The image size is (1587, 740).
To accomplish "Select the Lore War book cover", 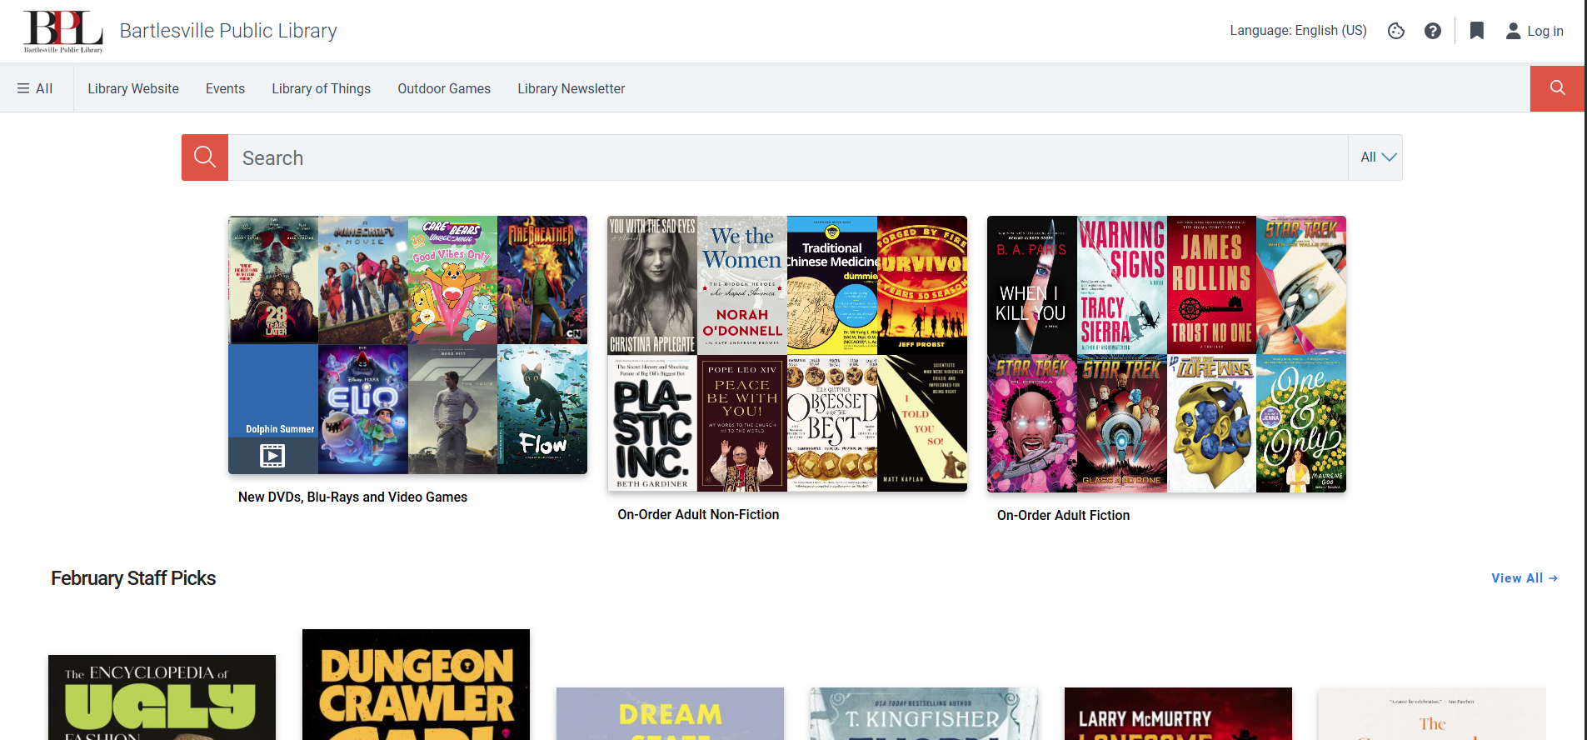I will click(x=1211, y=423).
